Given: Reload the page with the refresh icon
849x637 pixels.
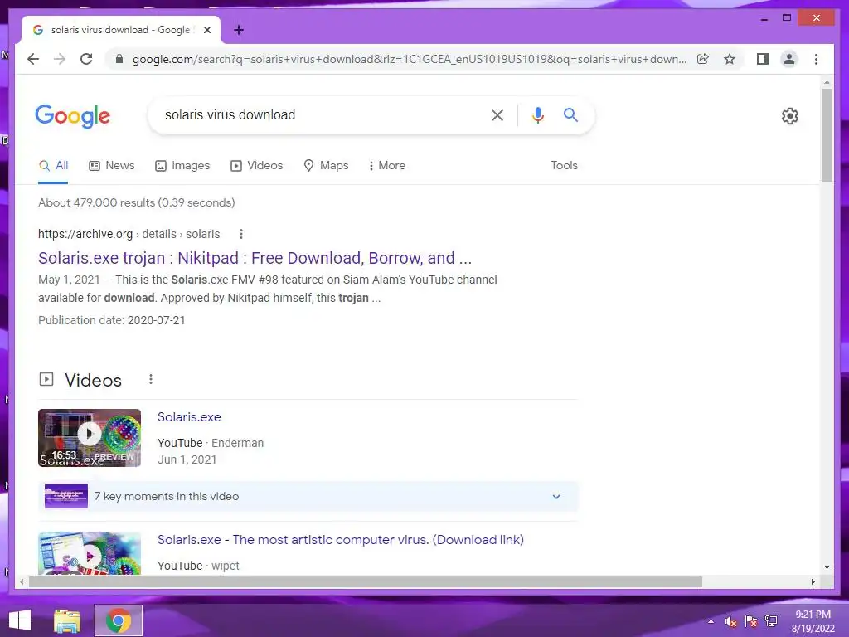Looking at the screenshot, I should click(86, 59).
